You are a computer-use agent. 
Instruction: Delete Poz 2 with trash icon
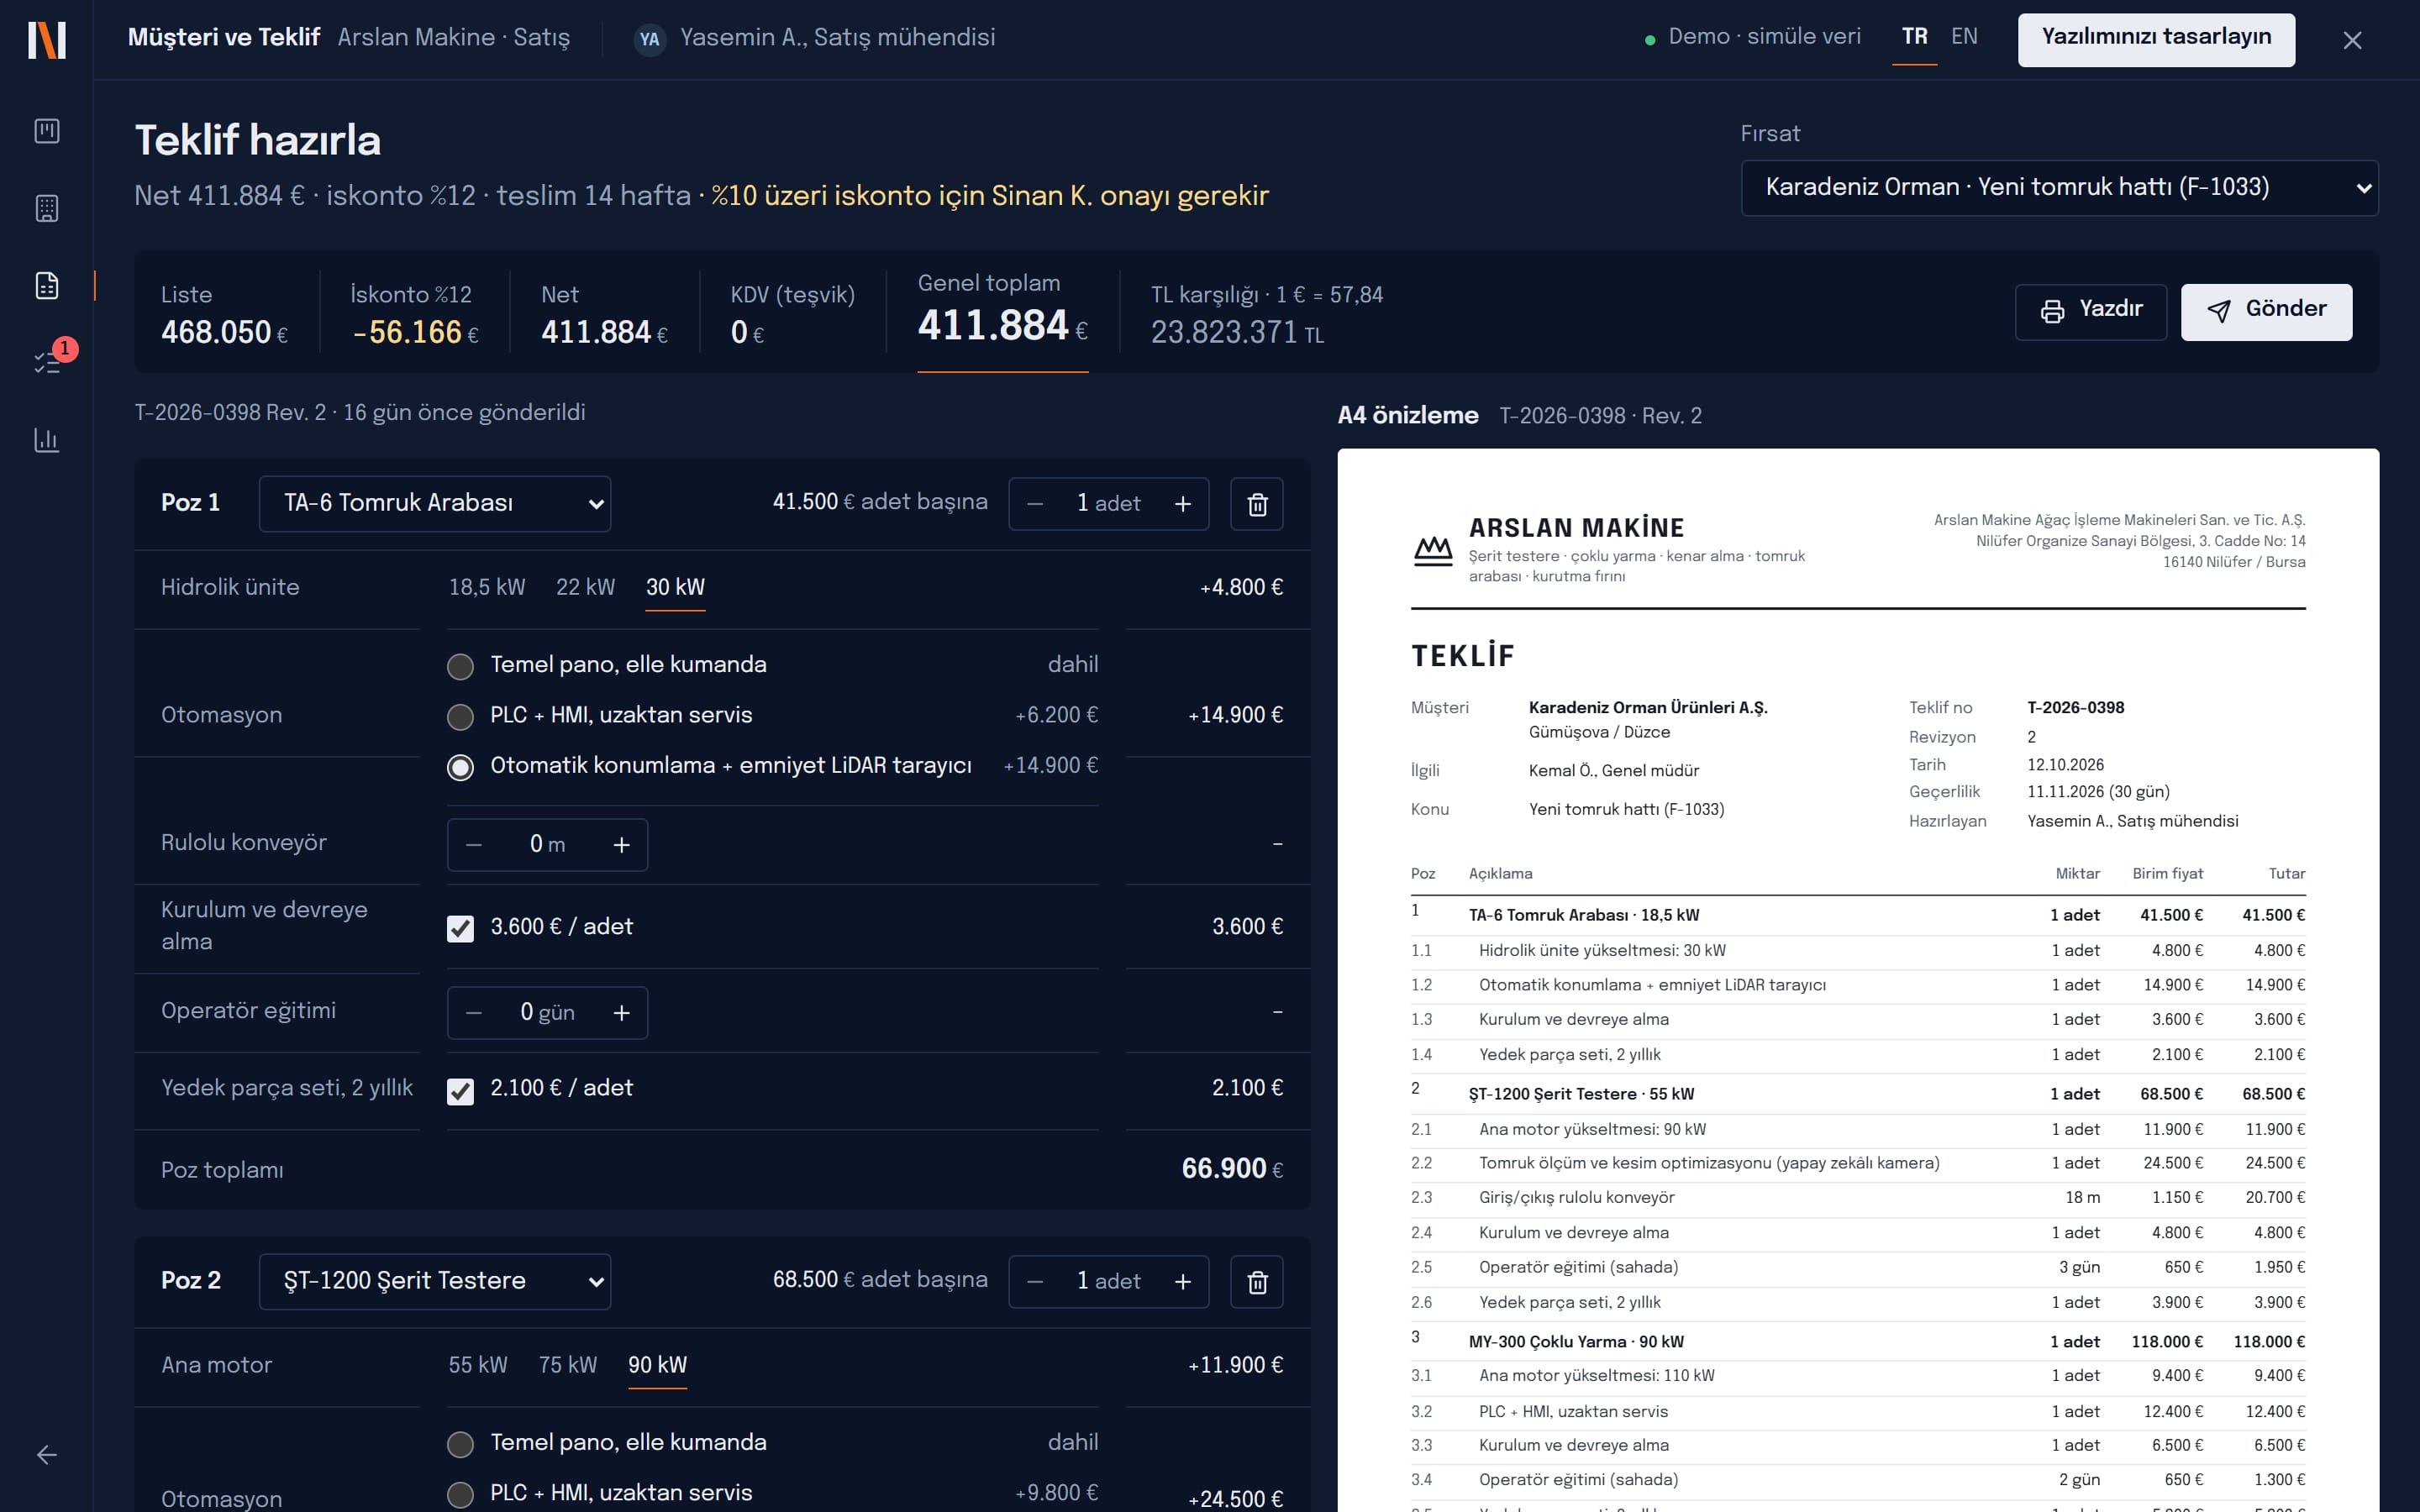[x=1257, y=1282]
